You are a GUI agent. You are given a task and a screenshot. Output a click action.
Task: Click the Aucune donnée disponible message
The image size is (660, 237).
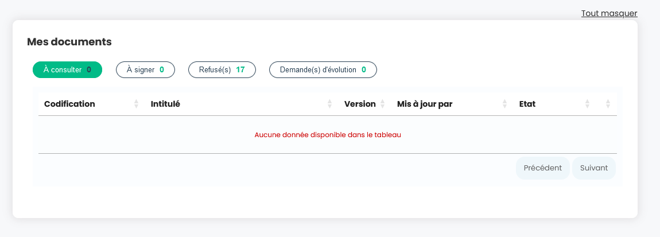tap(328, 135)
